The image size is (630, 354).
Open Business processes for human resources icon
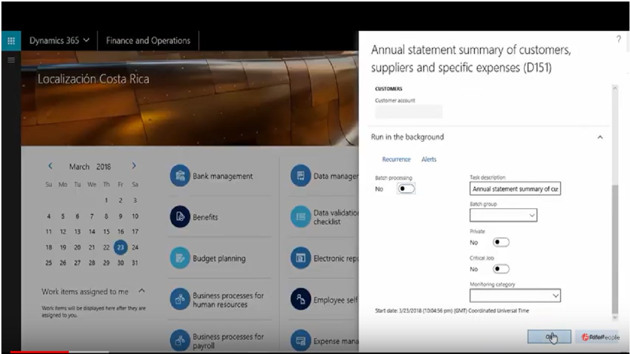point(180,299)
